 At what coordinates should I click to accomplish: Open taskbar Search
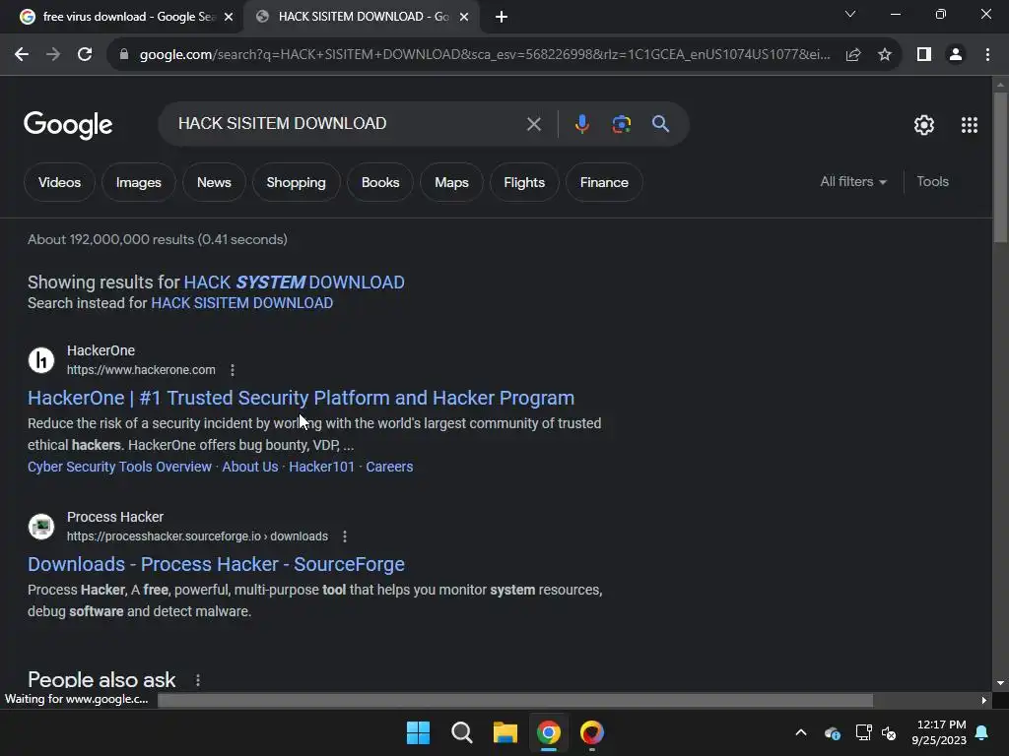(462, 732)
